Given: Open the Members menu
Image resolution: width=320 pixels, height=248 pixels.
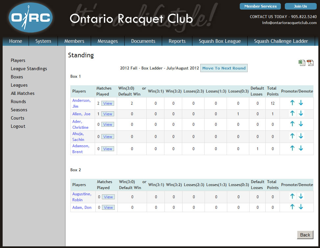Looking at the screenshot, I should 74,41.
